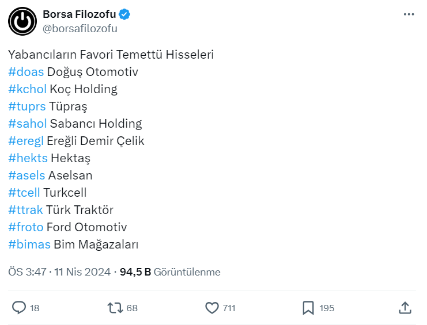427x325 pixels.
Task: Click the #froto hashtag
Action: 25,227
